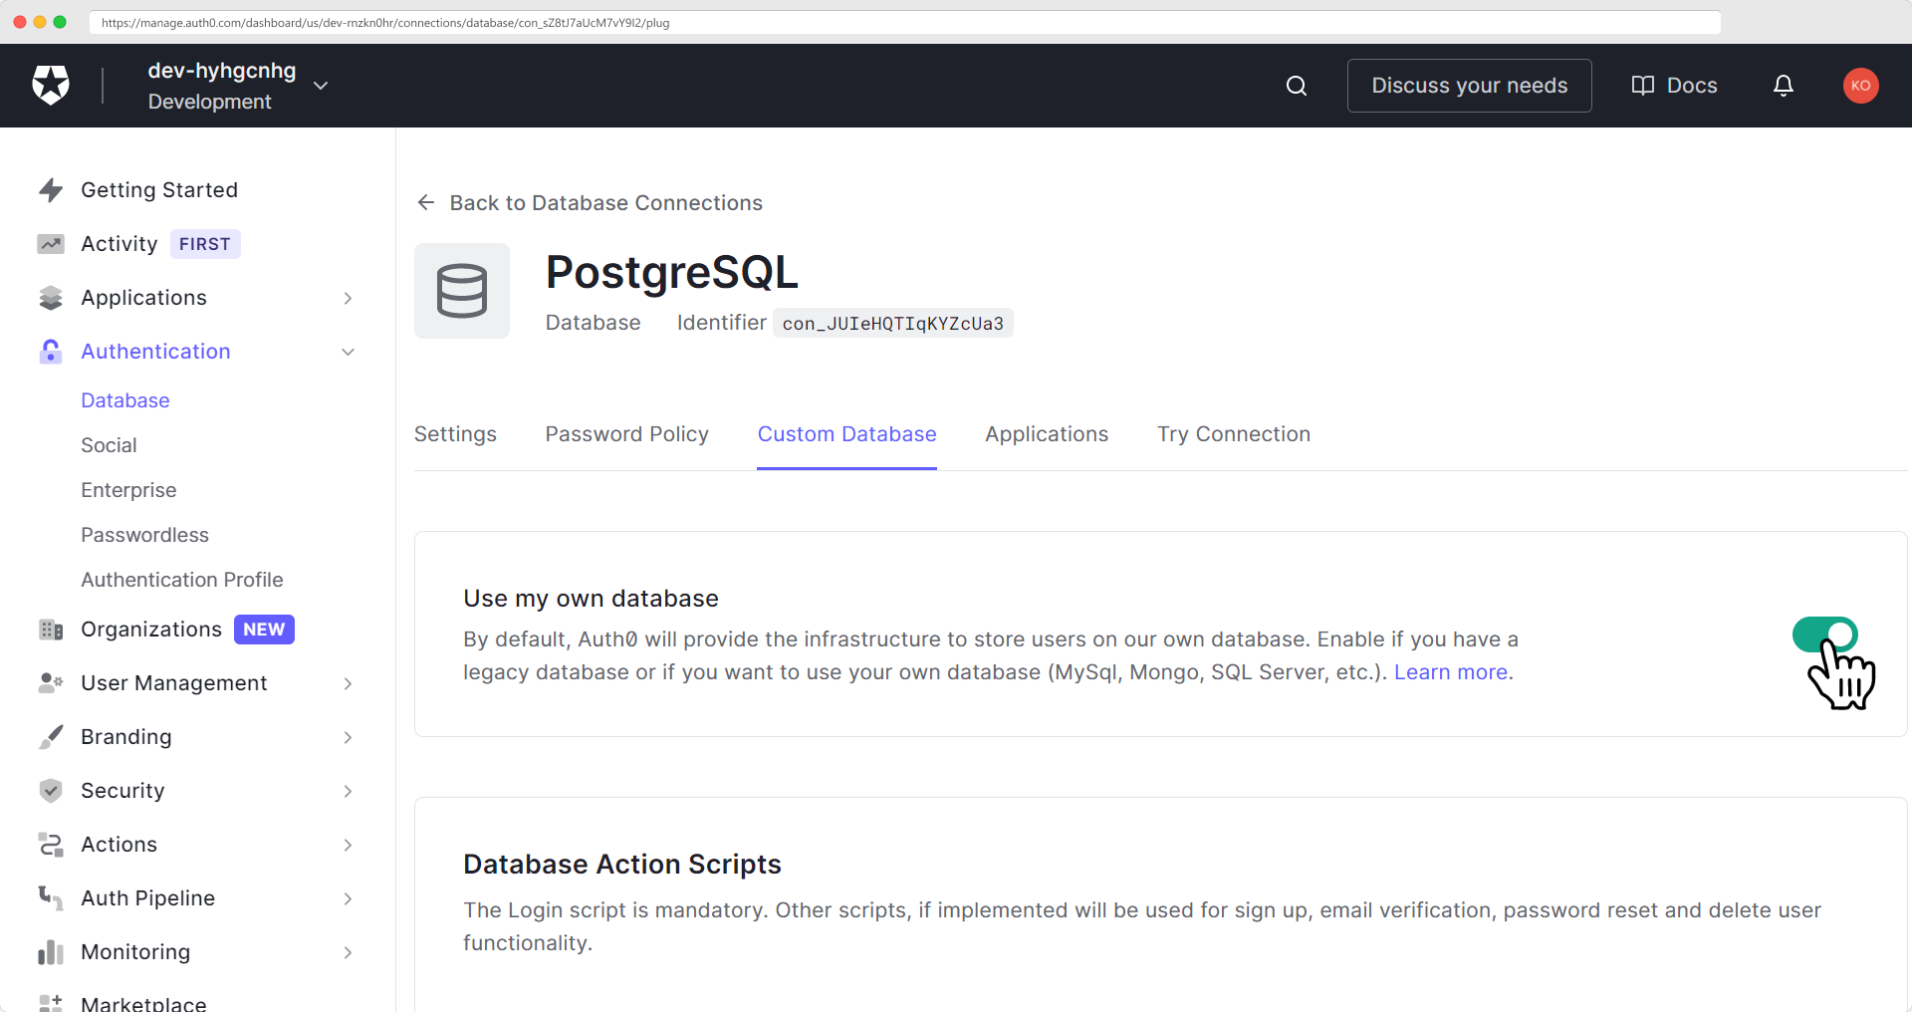Screen dimensions: 1912x1012
Task: Open the dev-hyhgcnhg tenant dropdown
Action: click(321, 86)
